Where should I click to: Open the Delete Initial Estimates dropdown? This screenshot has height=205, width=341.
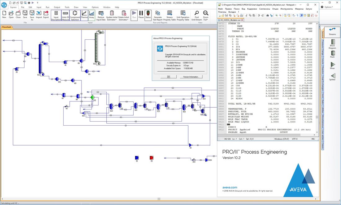128,19
